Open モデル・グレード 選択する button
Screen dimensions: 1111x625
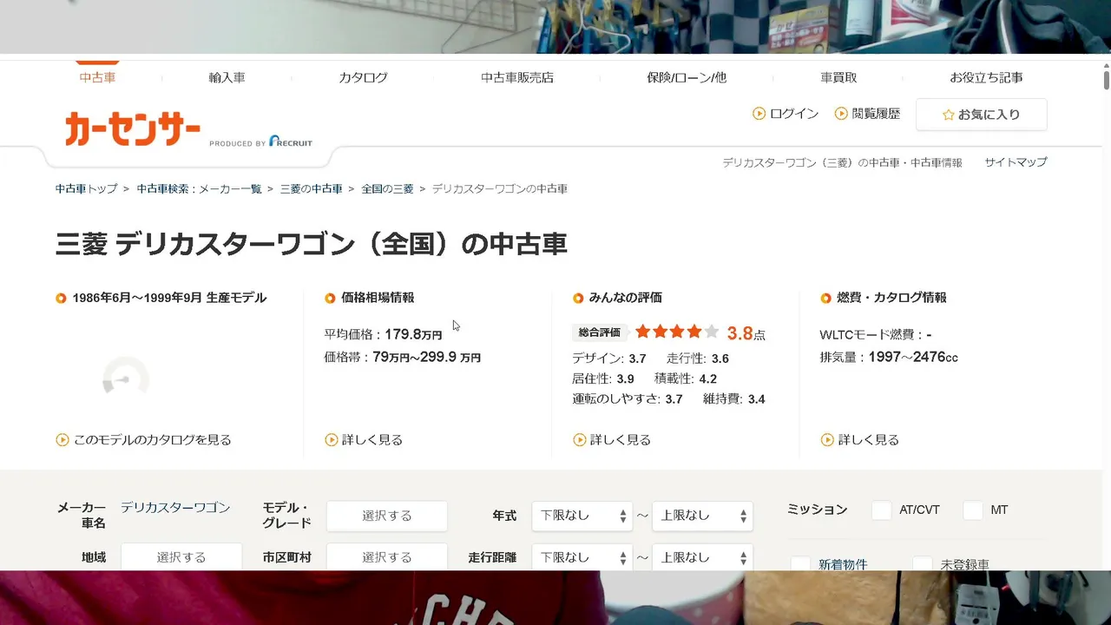(387, 516)
